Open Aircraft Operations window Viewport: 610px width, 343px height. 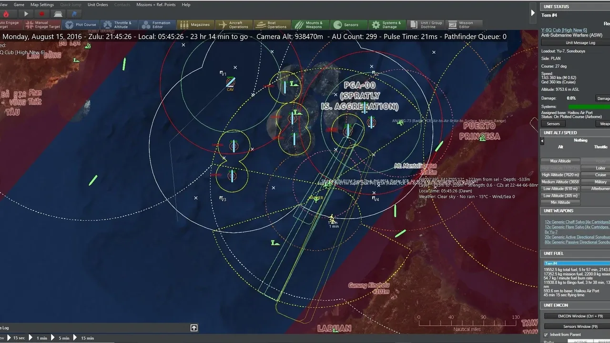(233, 25)
